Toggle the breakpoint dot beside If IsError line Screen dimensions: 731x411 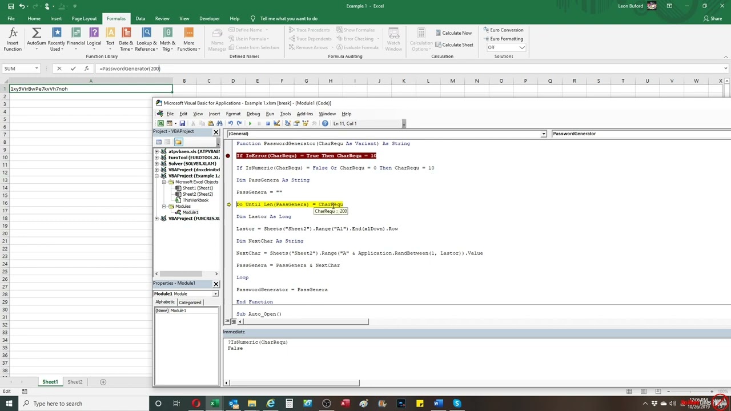click(x=228, y=156)
